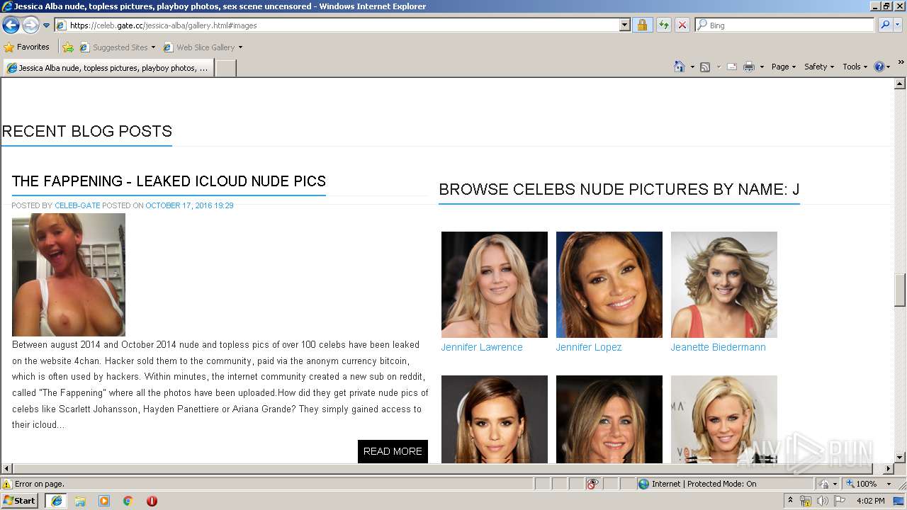Open the recent pages dropdown arrow
Viewport: 907px width, 510px height.
pyautogui.click(x=46, y=25)
